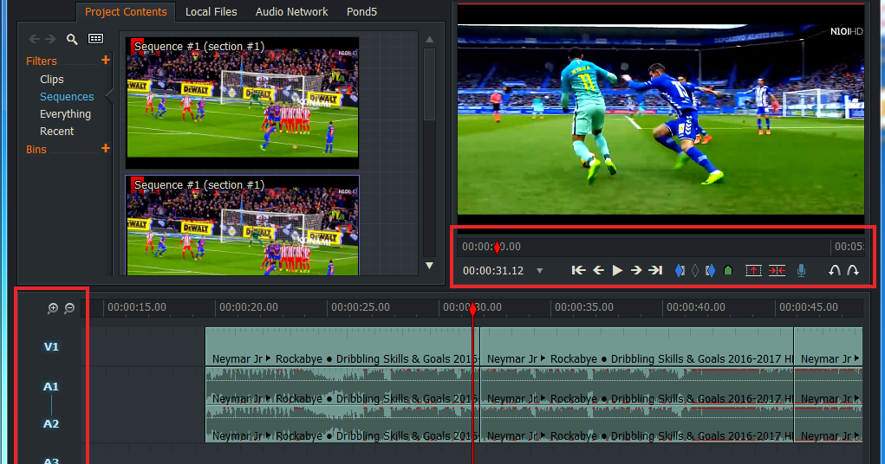Redo the last edit
The height and width of the screenshot is (464, 885).
[x=853, y=271]
